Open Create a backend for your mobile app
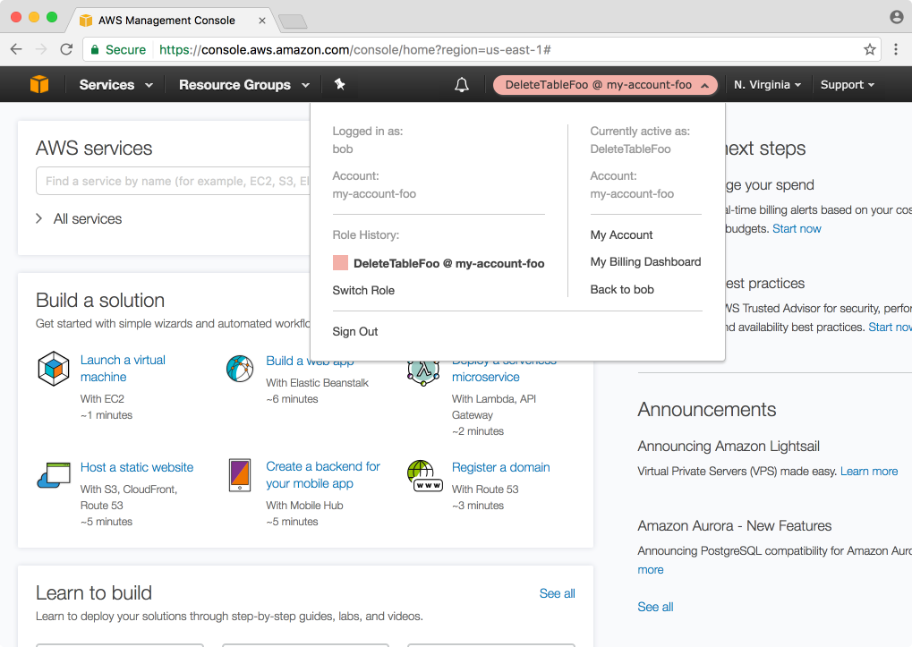The image size is (912, 647). pos(323,475)
